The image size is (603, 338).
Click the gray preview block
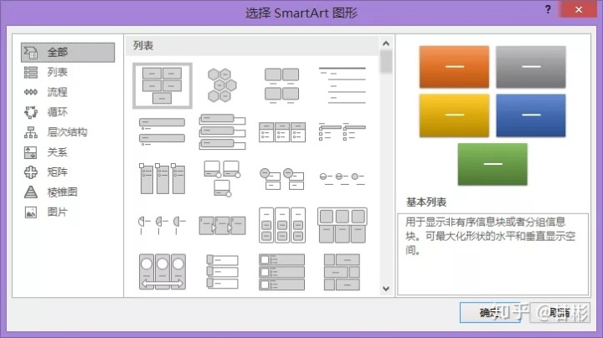point(531,67)
